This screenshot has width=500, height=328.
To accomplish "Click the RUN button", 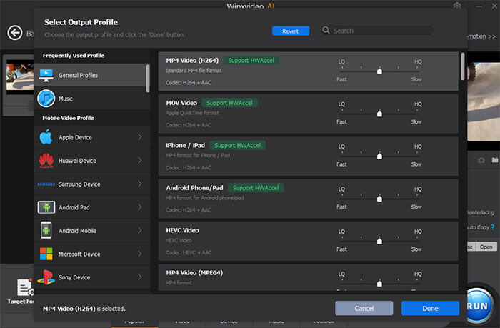I will point(477,306).
